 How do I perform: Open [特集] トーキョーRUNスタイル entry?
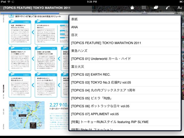click(125, 122)
